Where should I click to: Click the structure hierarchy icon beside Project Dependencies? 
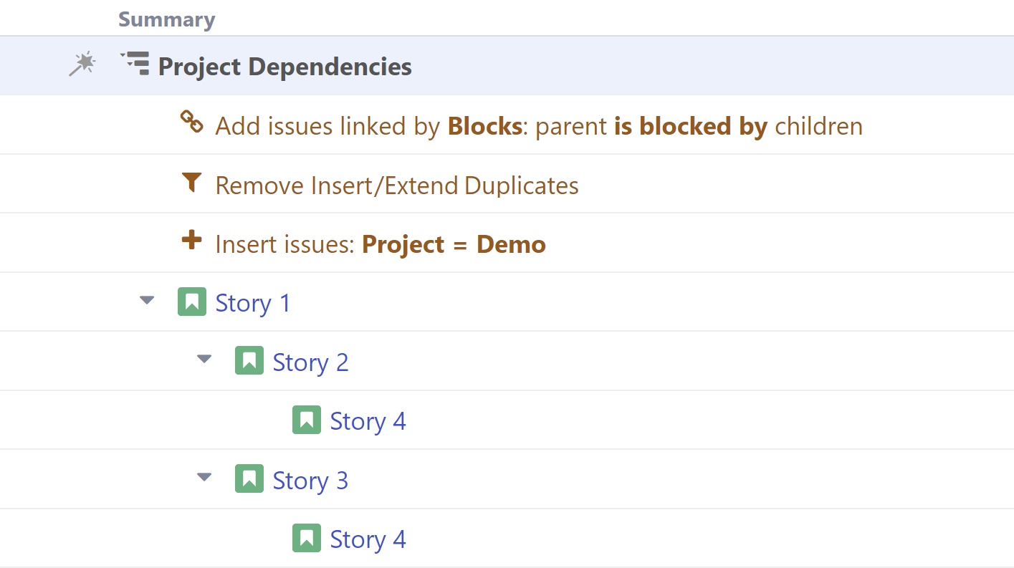pyautogui.click(x=135, y=64)
